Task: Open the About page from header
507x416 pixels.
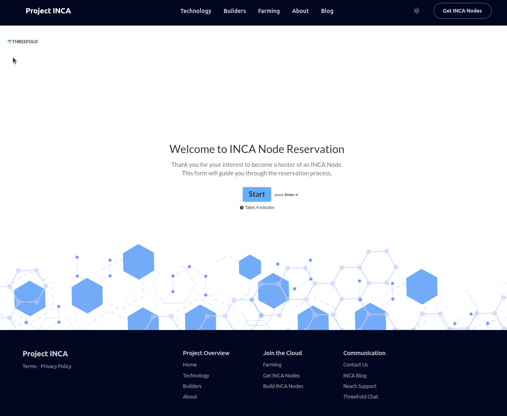Action: click(x=300, y=11)
